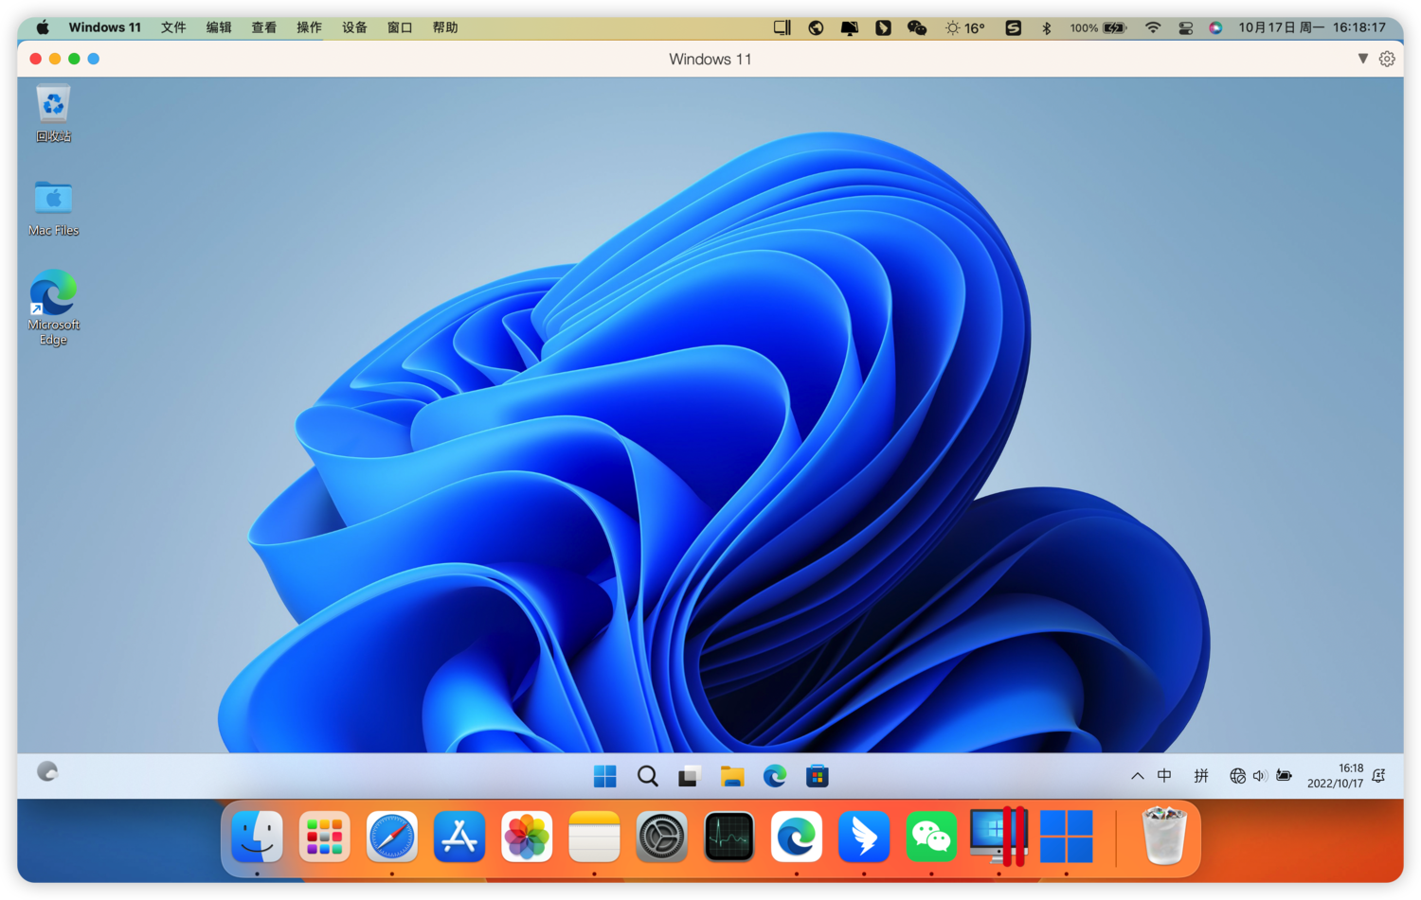
Task: Click the Windows volume tray icon
Action: [1260, 776]
